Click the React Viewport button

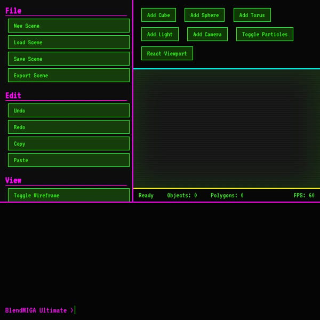tap(167, 53)
